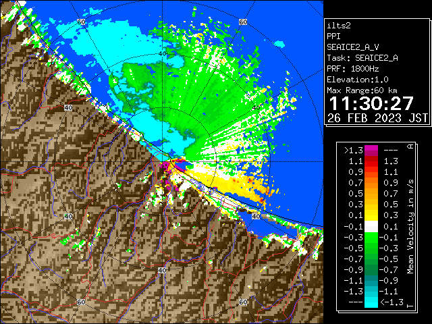Click the 'SEAICE2_A_V' product name
This screenshot has width=432, height=324.
pyautogui.click(x=353, y=47)
